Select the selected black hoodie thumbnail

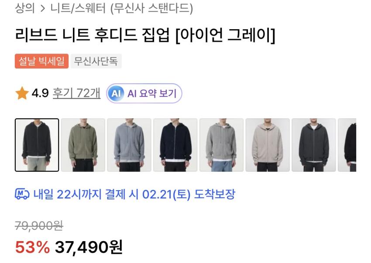coord(37,145)
